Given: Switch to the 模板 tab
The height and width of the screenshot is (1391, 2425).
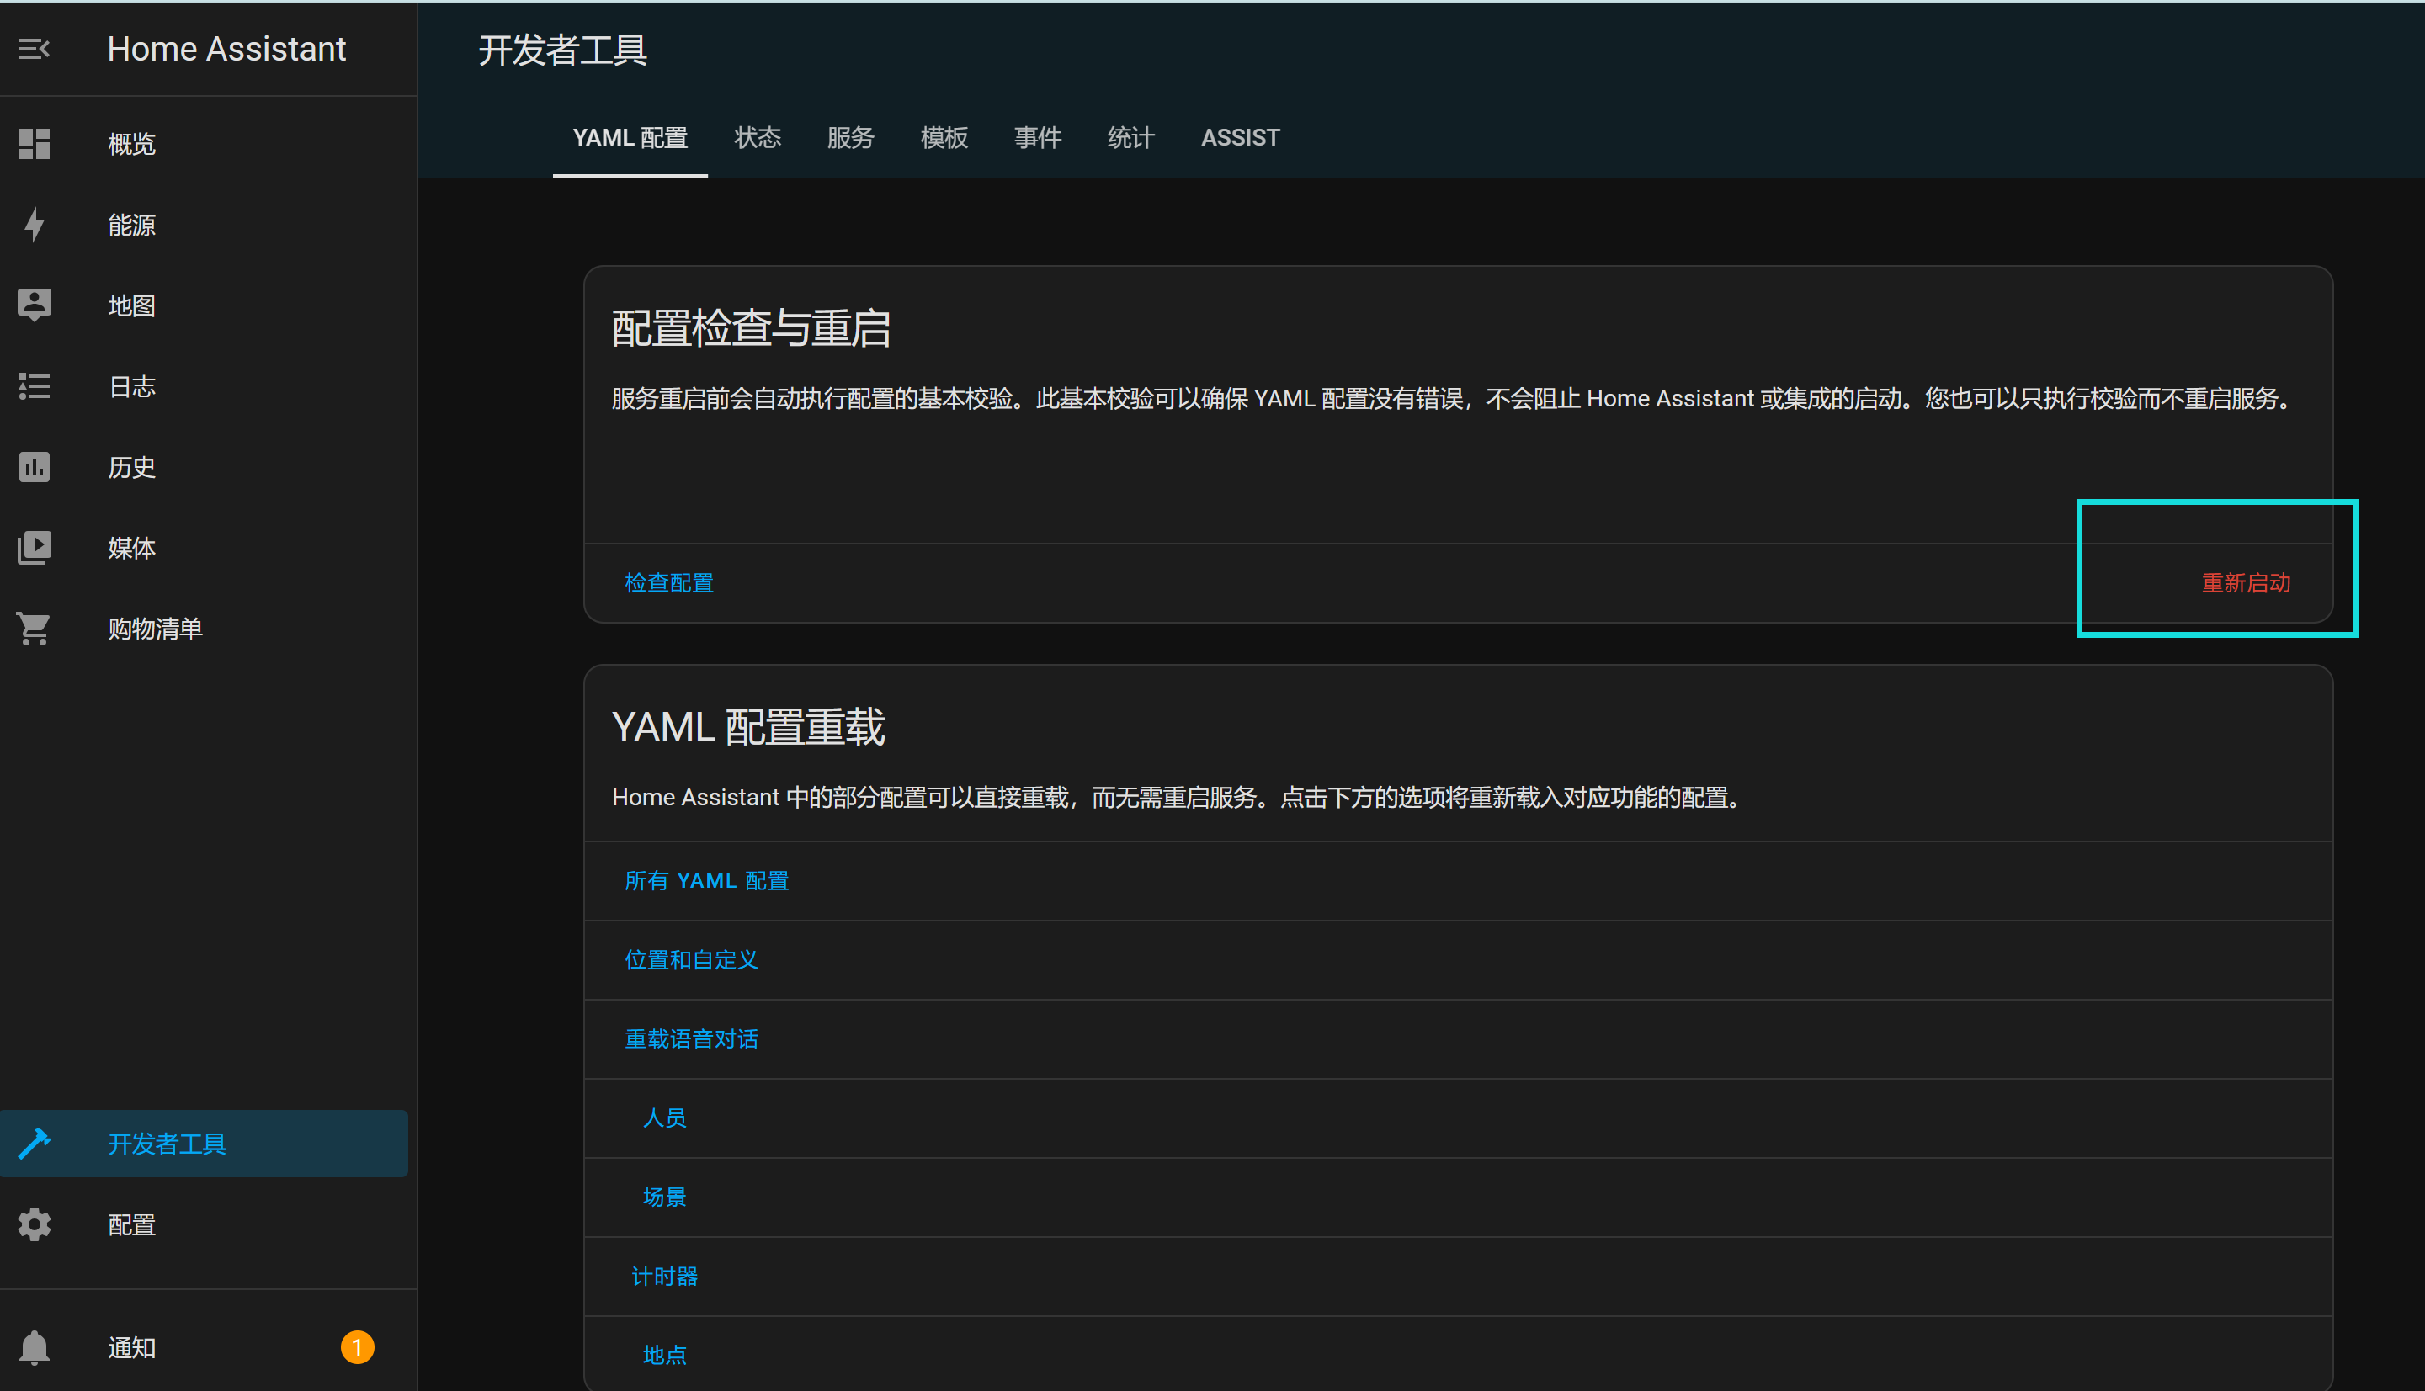Looking at the screenshot, I should pos(943,137).
